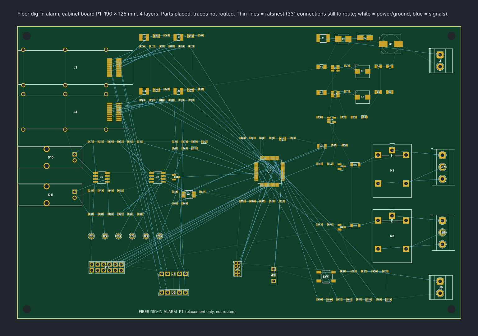
Task: Select the U8 component footprint
Action: click(x=322, y=146)
